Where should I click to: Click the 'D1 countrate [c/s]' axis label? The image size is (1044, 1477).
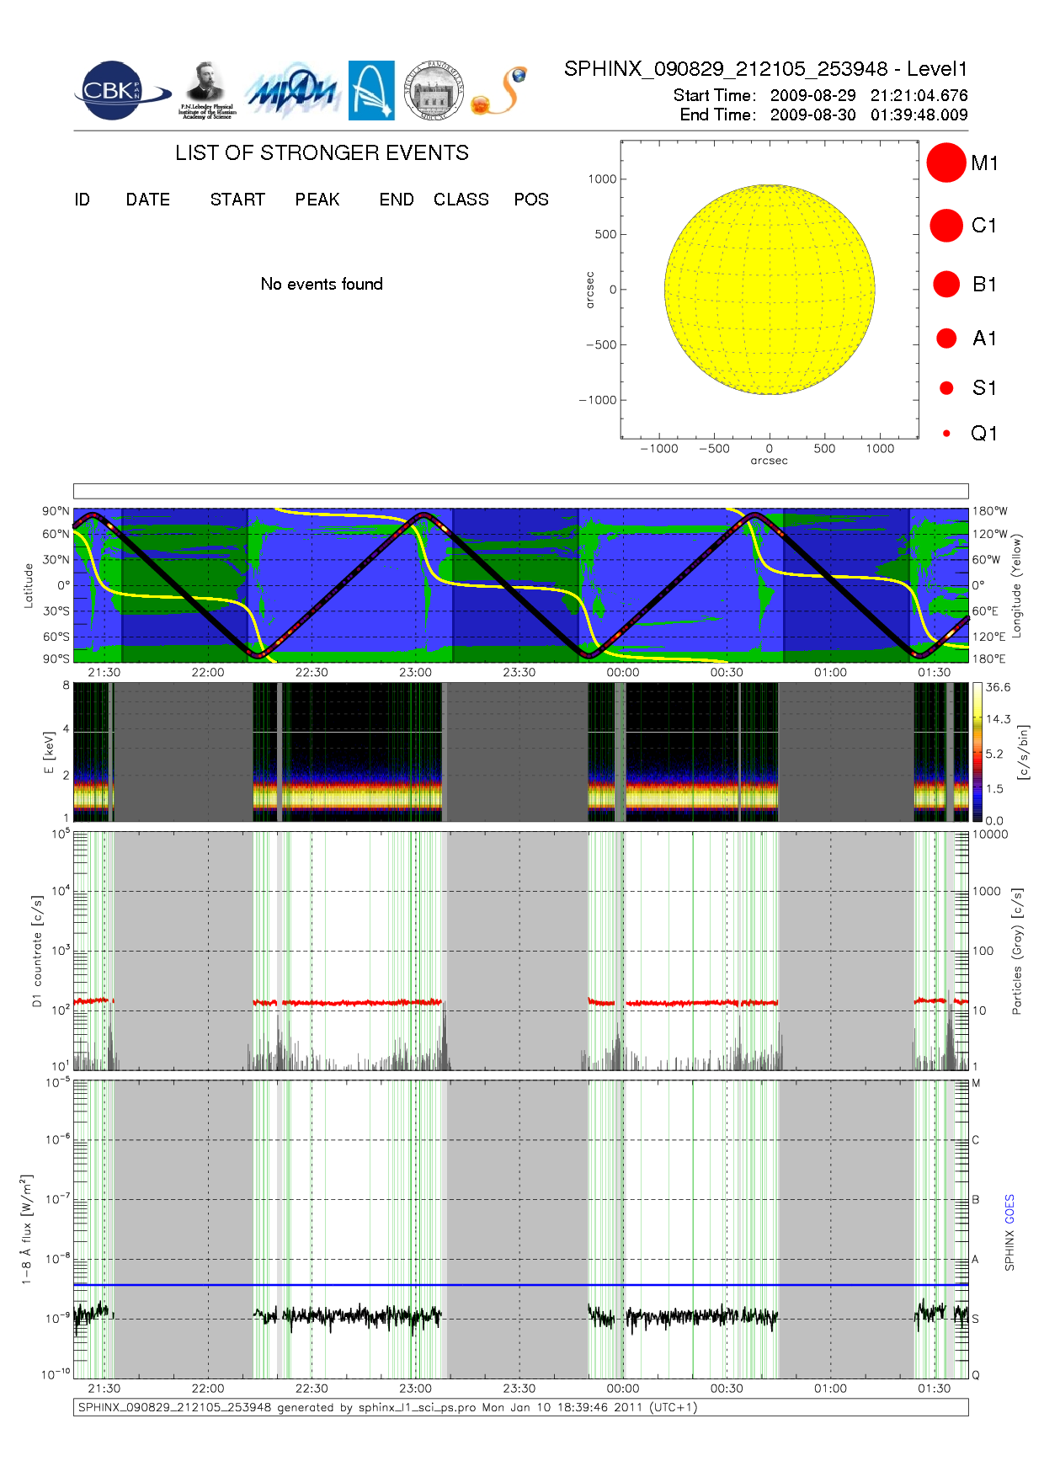coord(36,951)
